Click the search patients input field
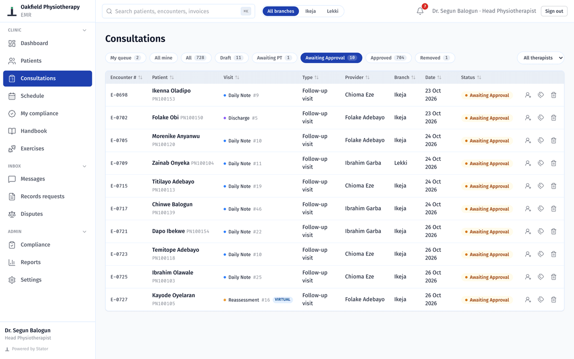This screenshot has width=574, height=359. click(178, 11)
